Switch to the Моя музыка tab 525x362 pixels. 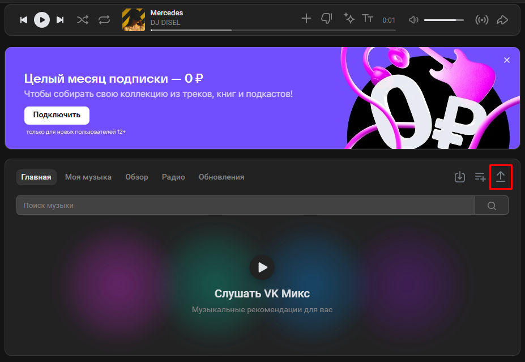(88, 177)
